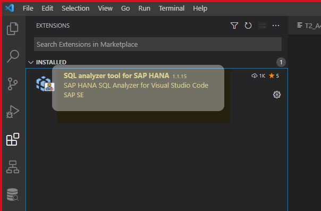Clear extensions search results icon
Screen dimensions: 321x211
pyautogui.click(x=262, y=26)
